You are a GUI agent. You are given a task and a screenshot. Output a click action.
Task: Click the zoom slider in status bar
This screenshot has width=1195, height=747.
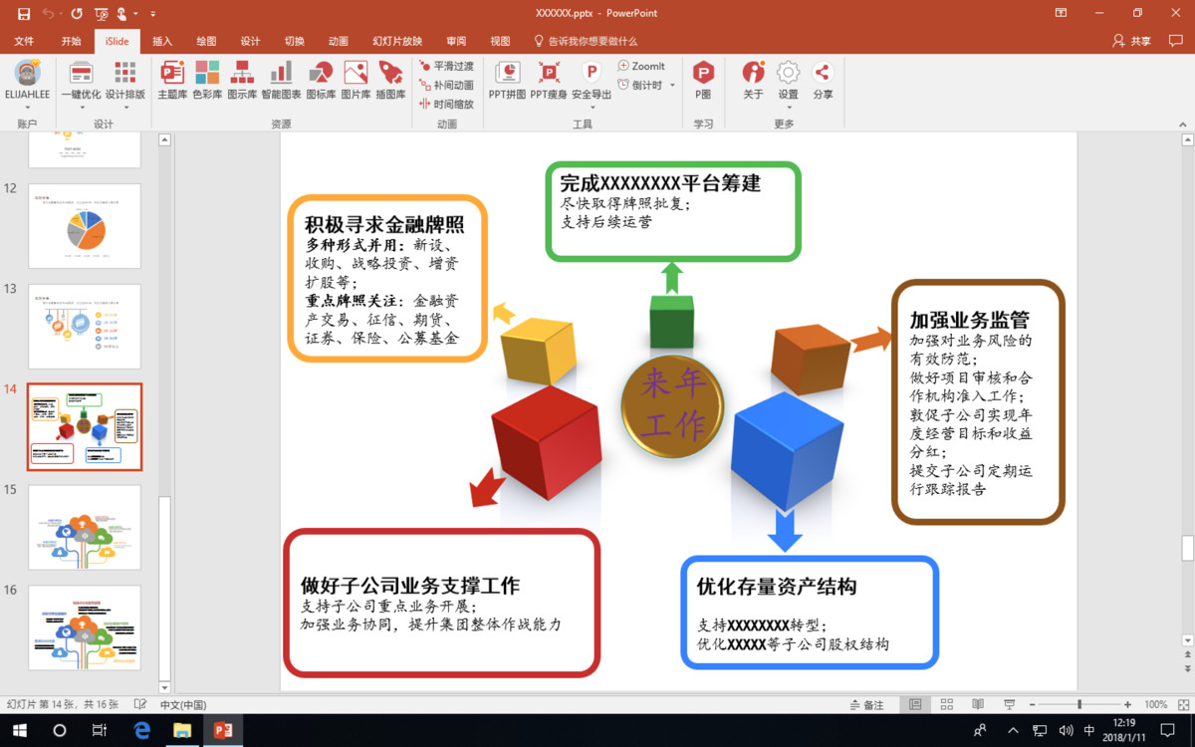[x=1079, y=705]
